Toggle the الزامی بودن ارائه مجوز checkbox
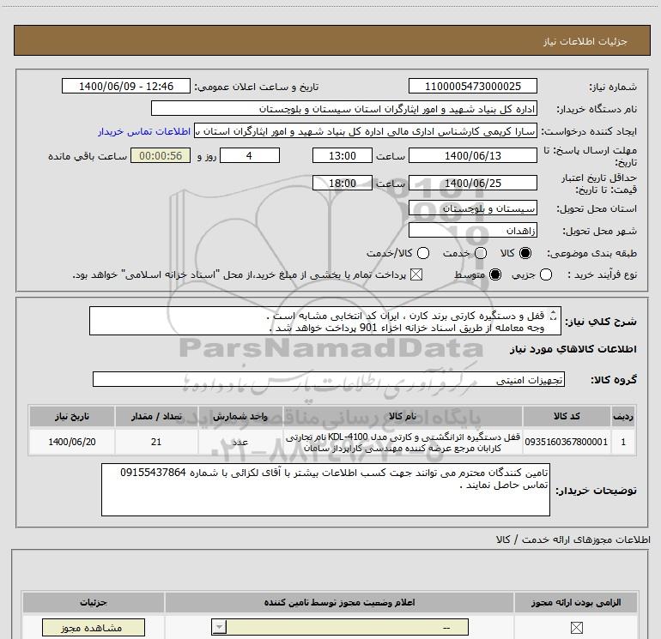 576,628
